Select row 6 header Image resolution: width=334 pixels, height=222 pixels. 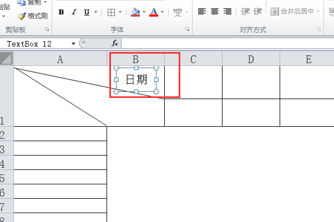[7, 192]
